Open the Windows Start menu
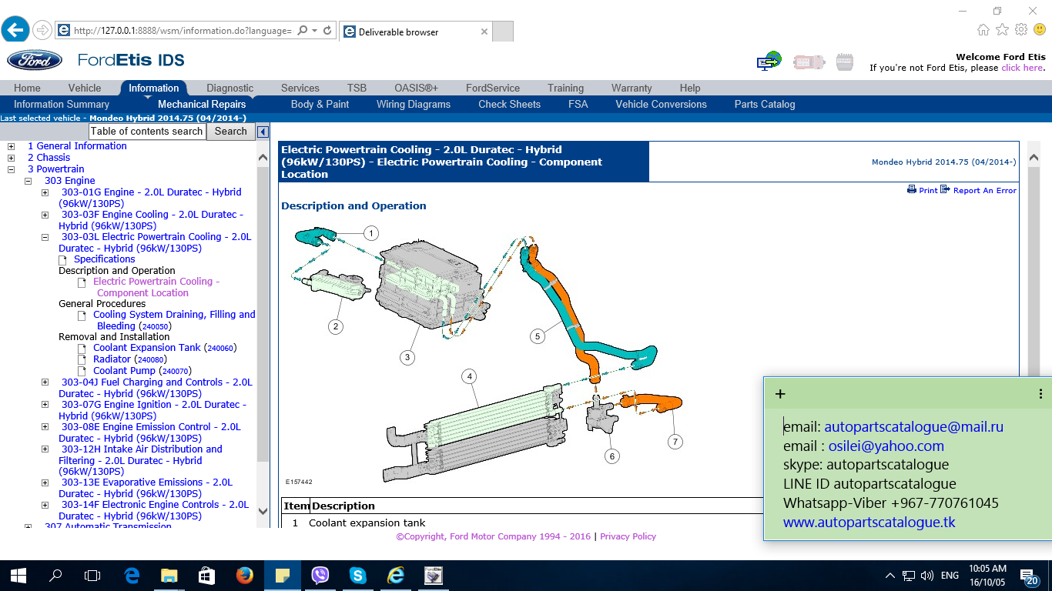This screenshot has height=591, width=1052. pyautogui.click(x=18, y=576)
